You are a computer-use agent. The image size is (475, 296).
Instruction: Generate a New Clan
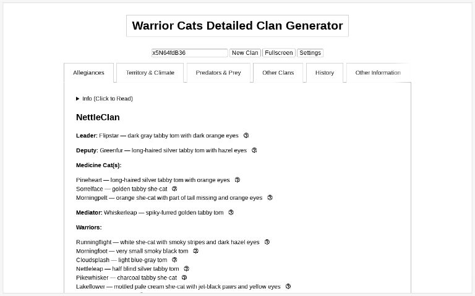pos(245,53)
